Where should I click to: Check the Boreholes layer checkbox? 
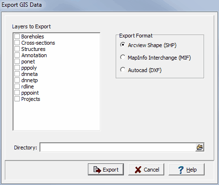tap(17, 37)
